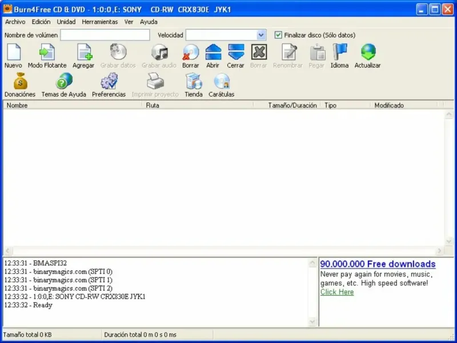This screenshot has height=343, width=457.
Task: Open the Tienda store icon
Action: tap(194, 81)
